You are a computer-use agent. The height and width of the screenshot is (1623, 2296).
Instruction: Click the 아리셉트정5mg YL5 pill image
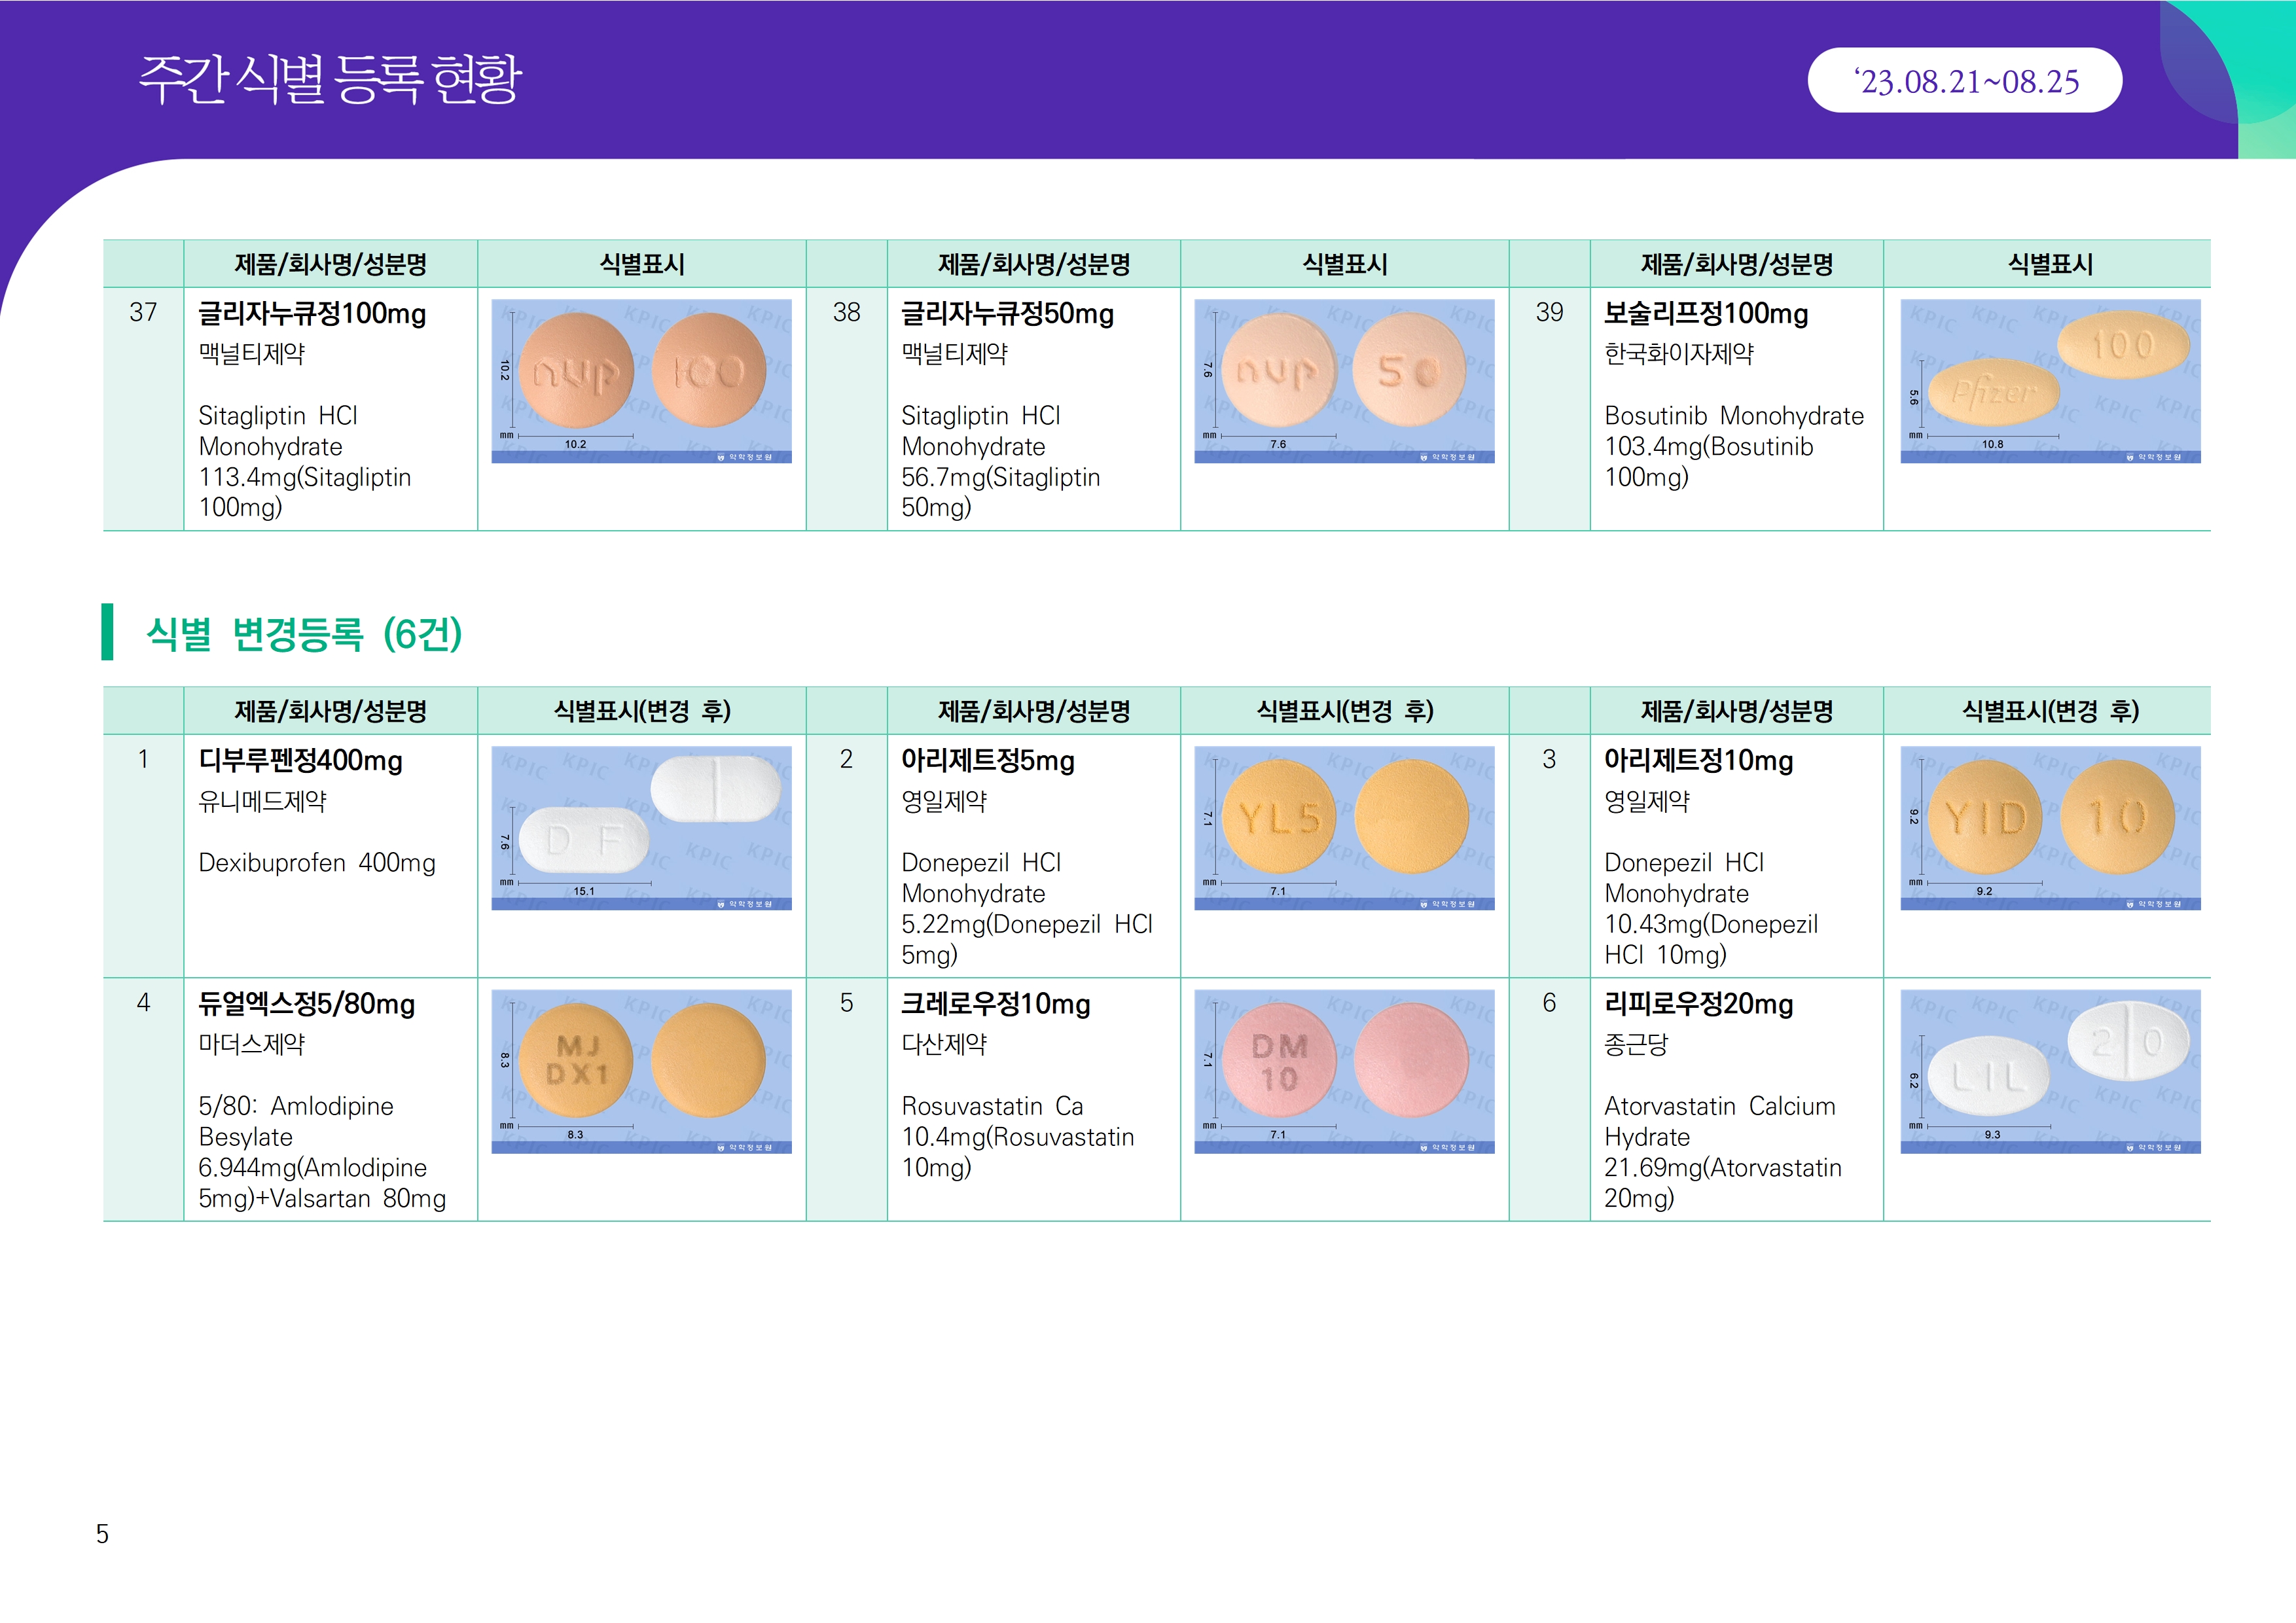click(x=1344, y=827)
